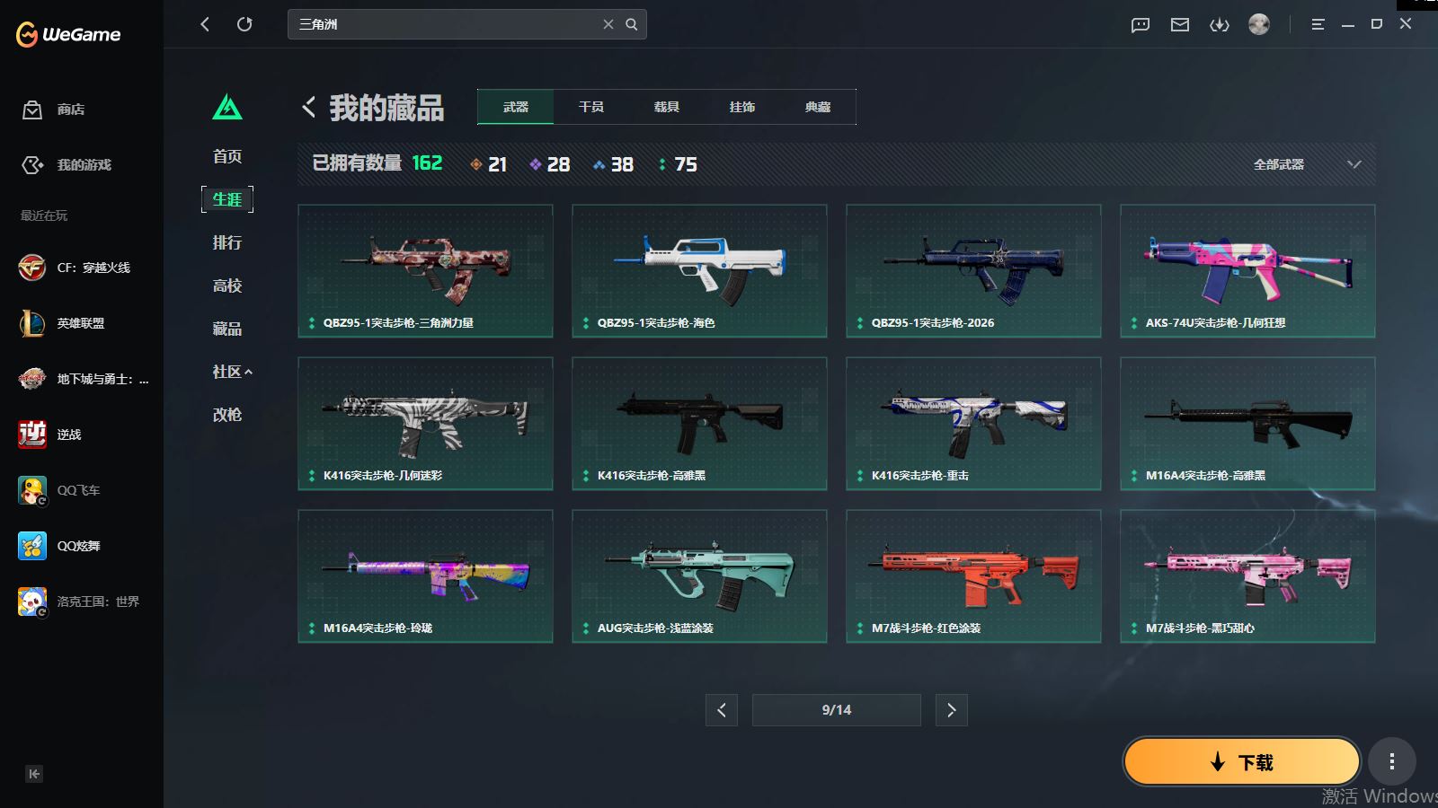
Task: Click the 最近在玩 sidebar heading
Action: (44, 215)
